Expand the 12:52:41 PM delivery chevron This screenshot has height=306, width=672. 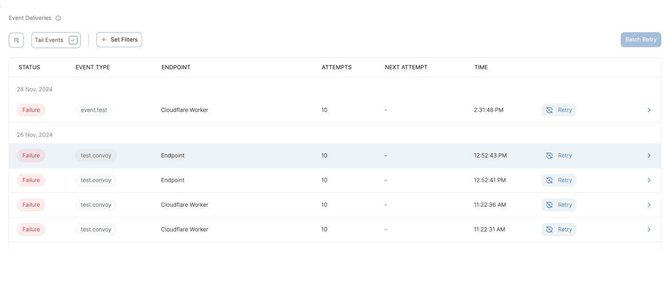tap(649, 180)
